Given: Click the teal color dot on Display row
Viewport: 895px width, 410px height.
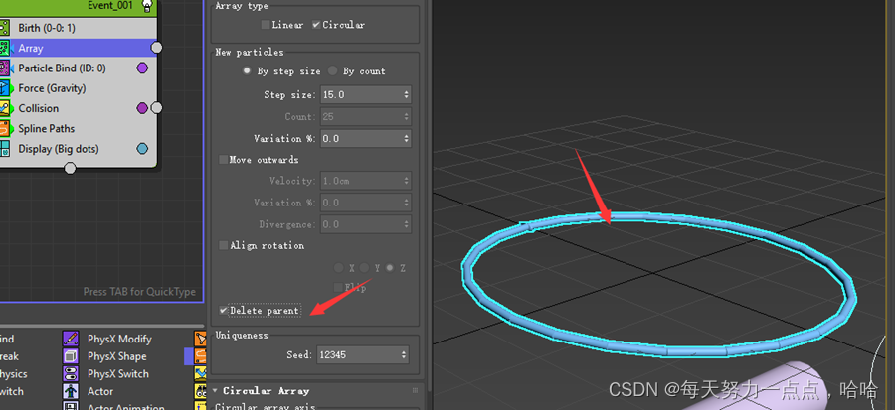Looking at the screenshot, I should click(x=142, y=149).
